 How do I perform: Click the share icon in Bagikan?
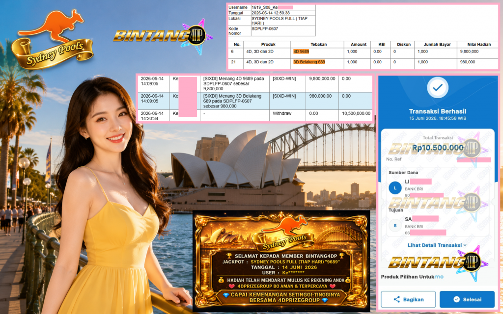point(397,299)
